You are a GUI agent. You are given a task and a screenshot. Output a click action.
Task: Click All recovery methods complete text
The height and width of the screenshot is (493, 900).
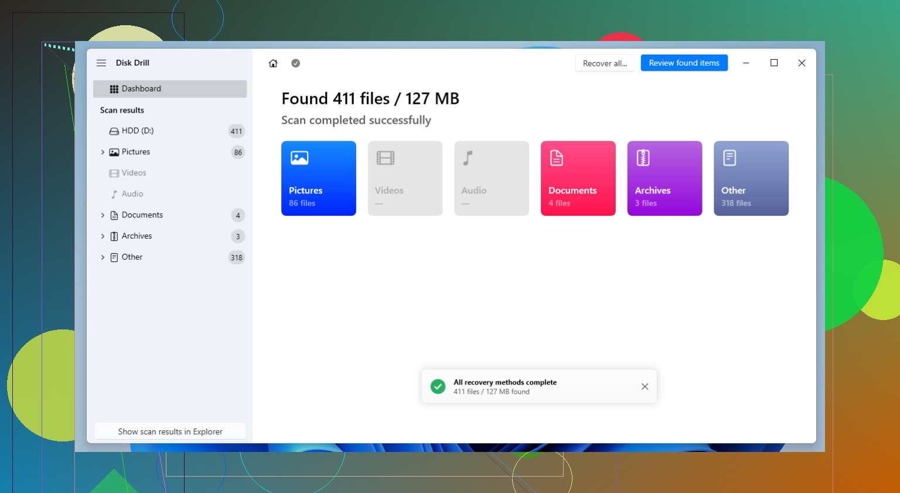505,382
